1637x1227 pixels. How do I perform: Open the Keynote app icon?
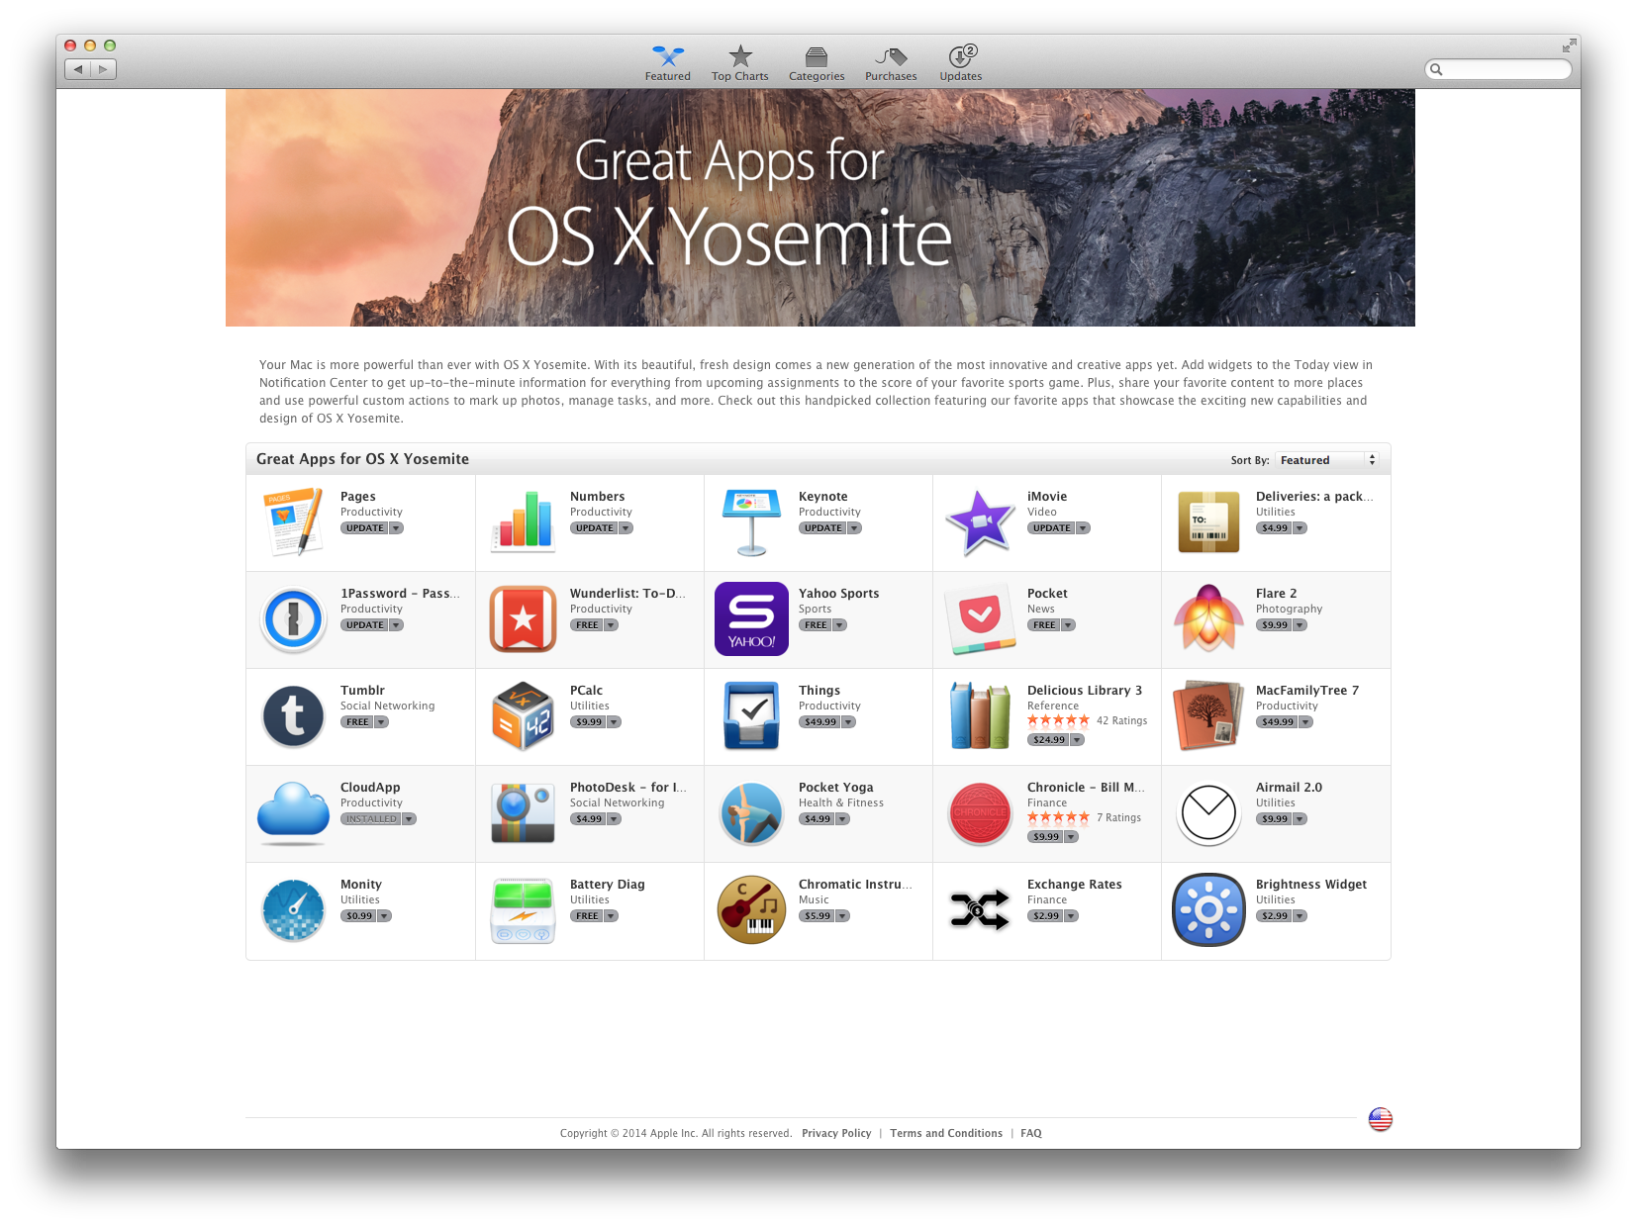coord(751,521)
